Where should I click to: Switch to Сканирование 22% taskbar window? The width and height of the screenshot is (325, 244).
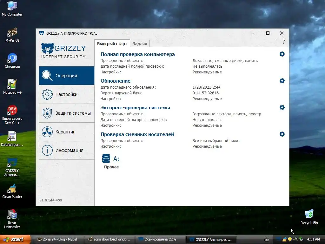[160, 239]
